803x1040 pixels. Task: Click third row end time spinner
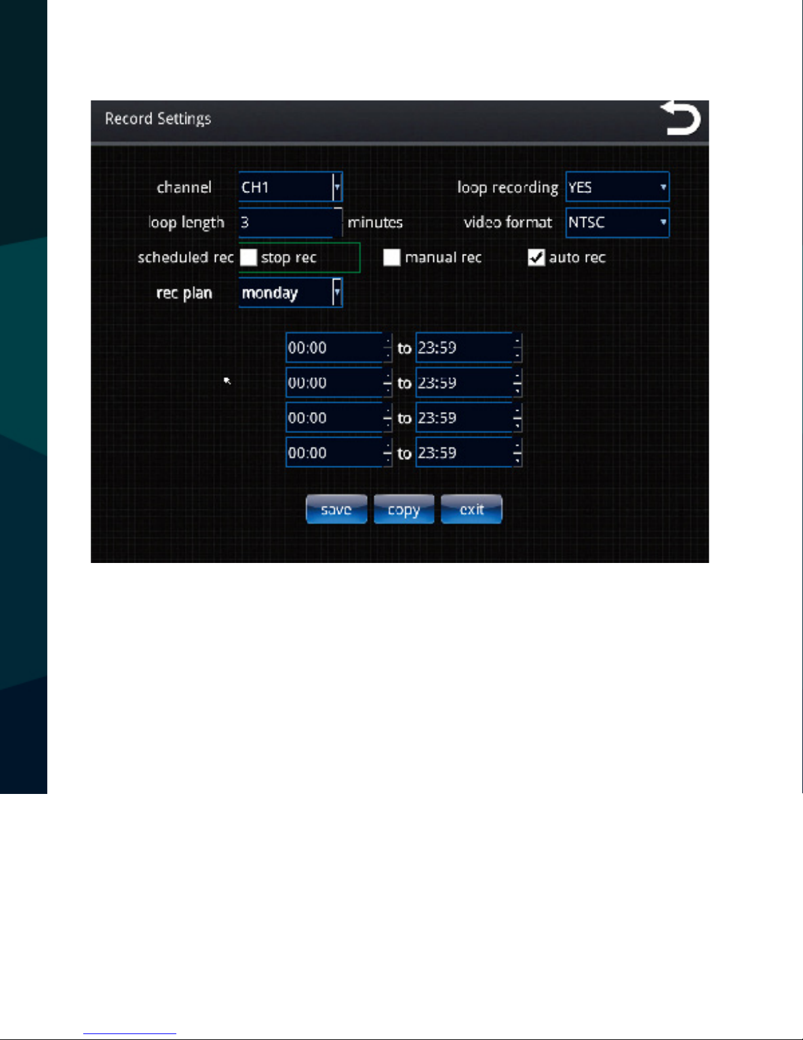point(517,418)
